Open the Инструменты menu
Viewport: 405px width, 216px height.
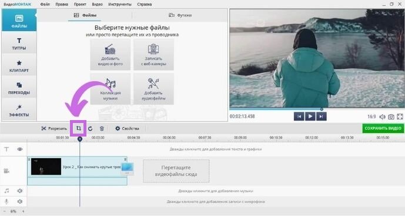[120, 4]
